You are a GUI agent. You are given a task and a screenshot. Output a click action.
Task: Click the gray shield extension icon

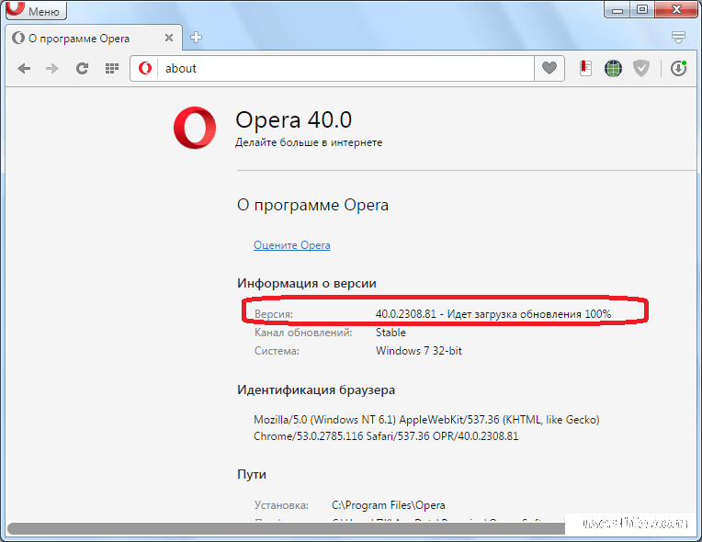coord(641,69)
